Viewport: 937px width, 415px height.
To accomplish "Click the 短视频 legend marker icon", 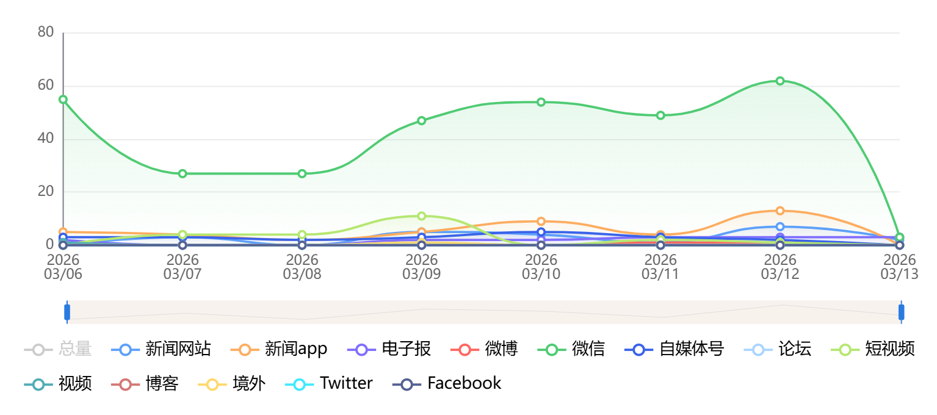I will 845,350.
